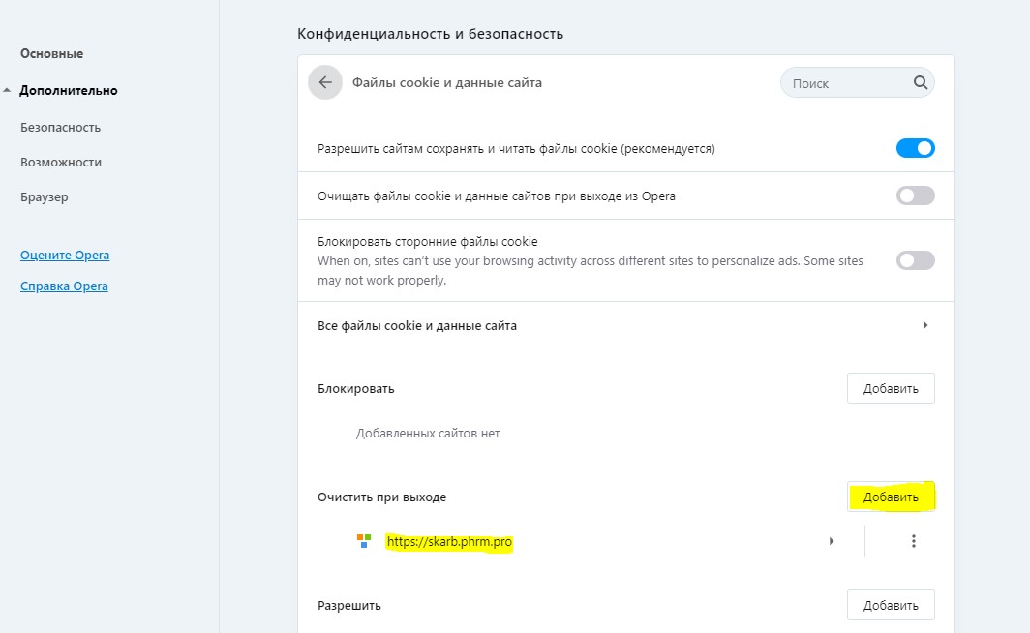
Task: Disable the allow cookies toggle
Action: (x=915, y=148)
